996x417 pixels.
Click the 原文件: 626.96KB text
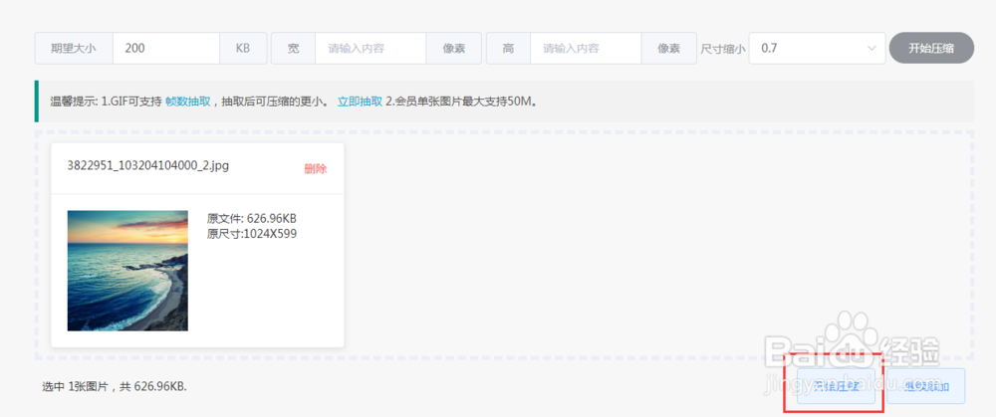(252, 218)
